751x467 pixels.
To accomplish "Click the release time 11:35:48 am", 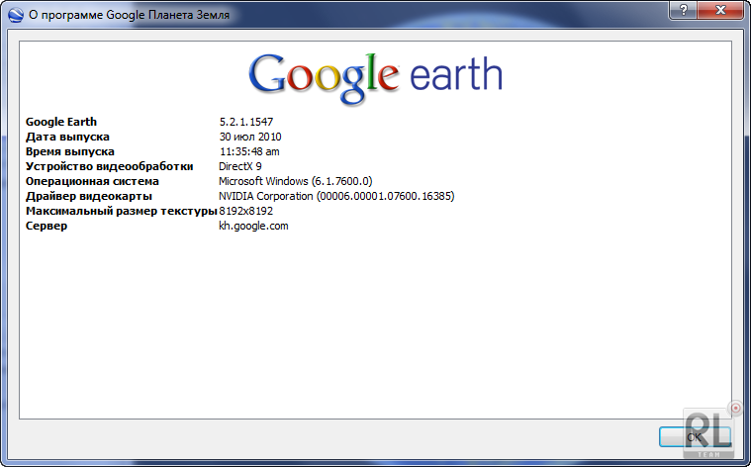I will 249,151.
